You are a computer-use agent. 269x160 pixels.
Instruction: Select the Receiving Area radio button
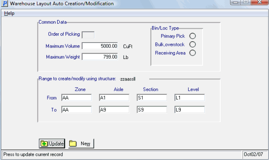click(193, 53)
